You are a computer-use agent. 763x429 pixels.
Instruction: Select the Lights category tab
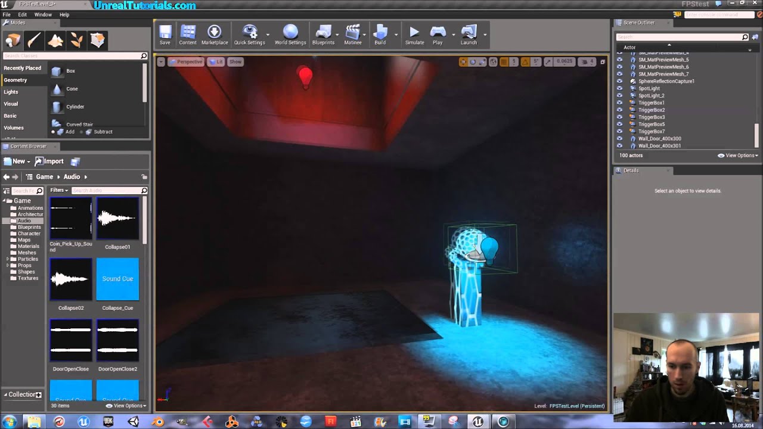pyautogui.click(x=24, y=92)
